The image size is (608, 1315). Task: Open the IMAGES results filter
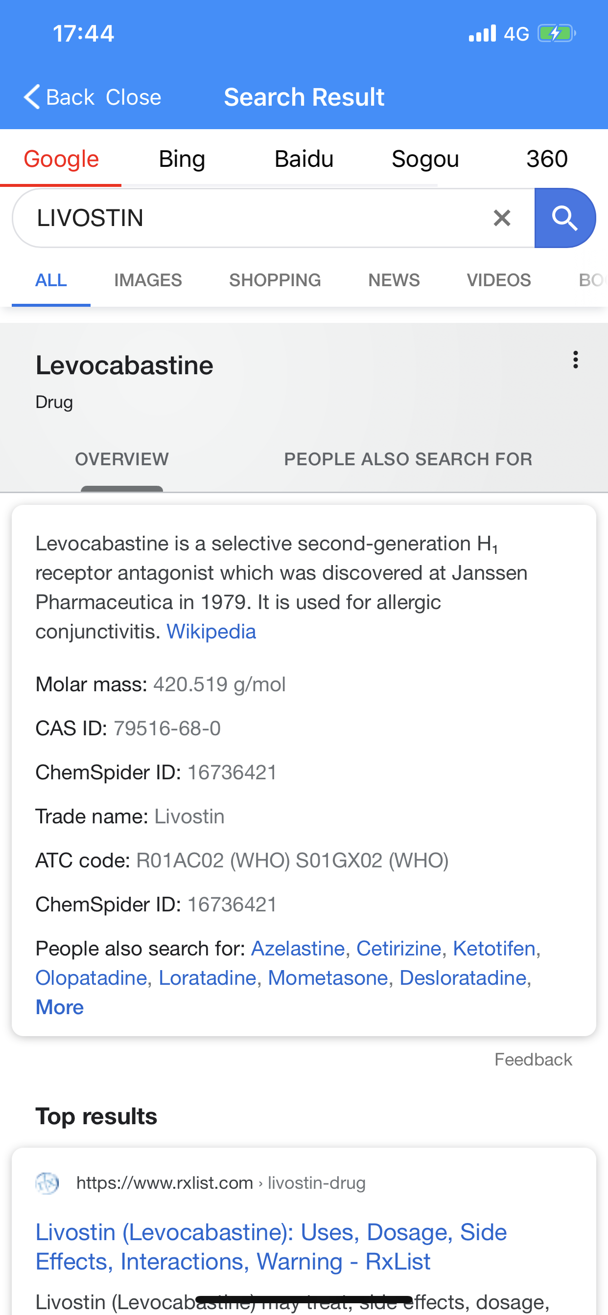(148, 280)
